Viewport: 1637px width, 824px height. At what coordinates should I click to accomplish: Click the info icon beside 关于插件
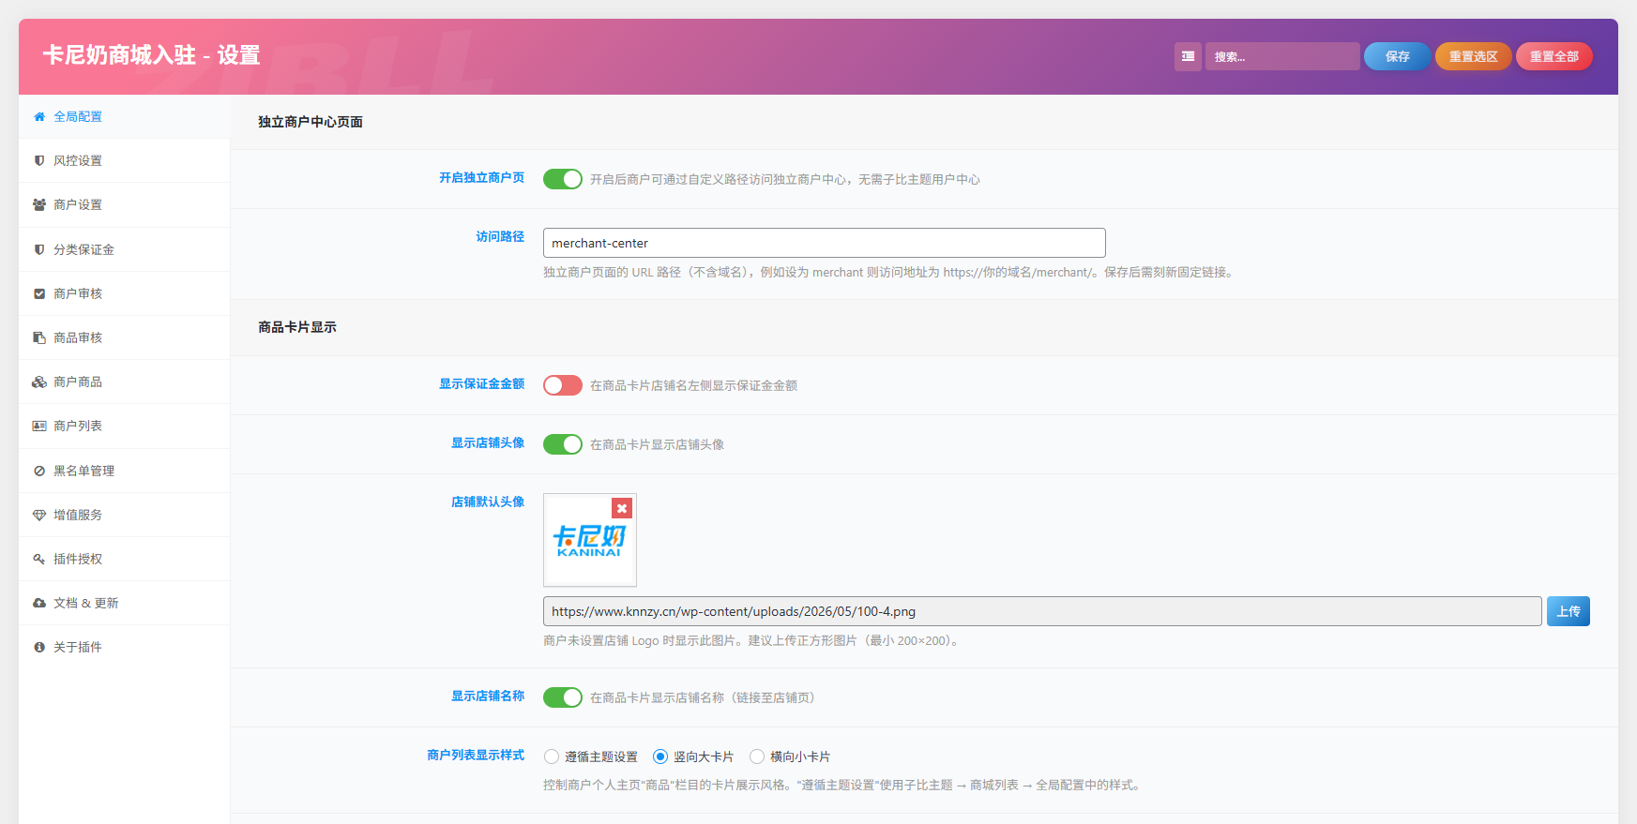pyautogui.click(x=39, y=648)
